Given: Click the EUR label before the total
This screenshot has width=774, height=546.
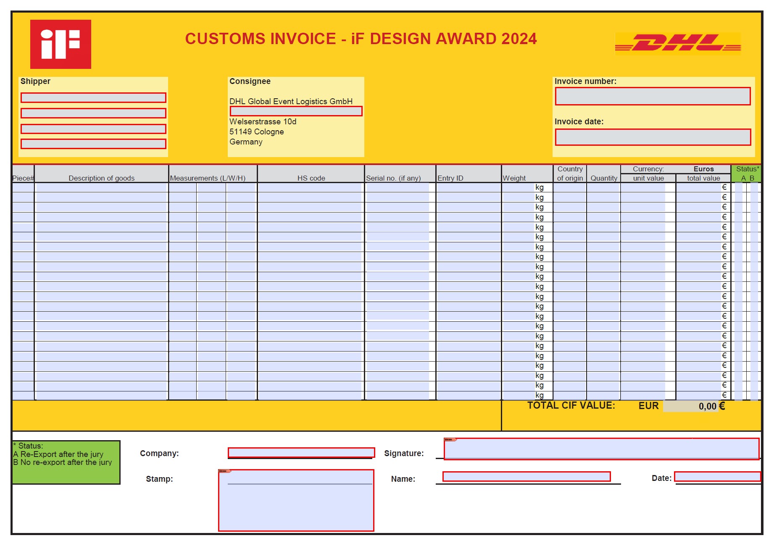Looking at the screenshot, I should point(648,406).
